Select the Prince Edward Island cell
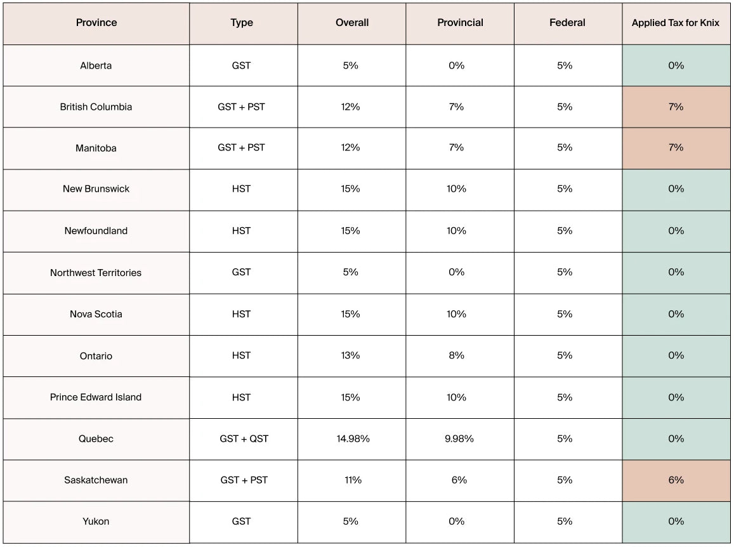This screenshot has width=734, height=547. [x=96, y=398]
